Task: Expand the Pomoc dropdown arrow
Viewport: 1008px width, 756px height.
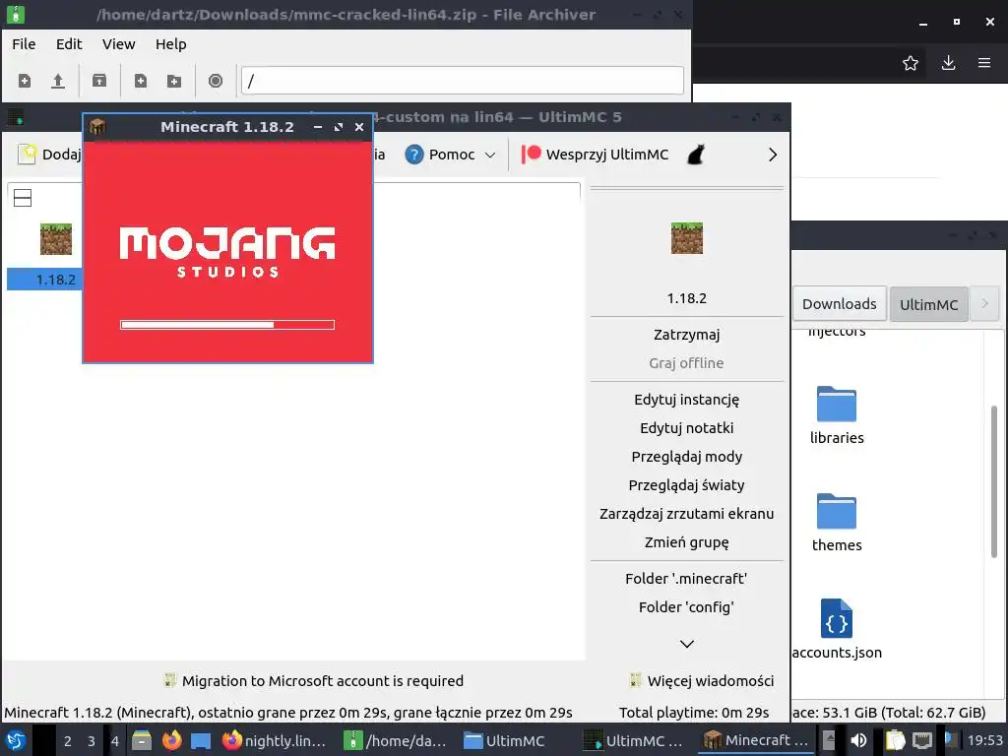Action: click(490, 155)
